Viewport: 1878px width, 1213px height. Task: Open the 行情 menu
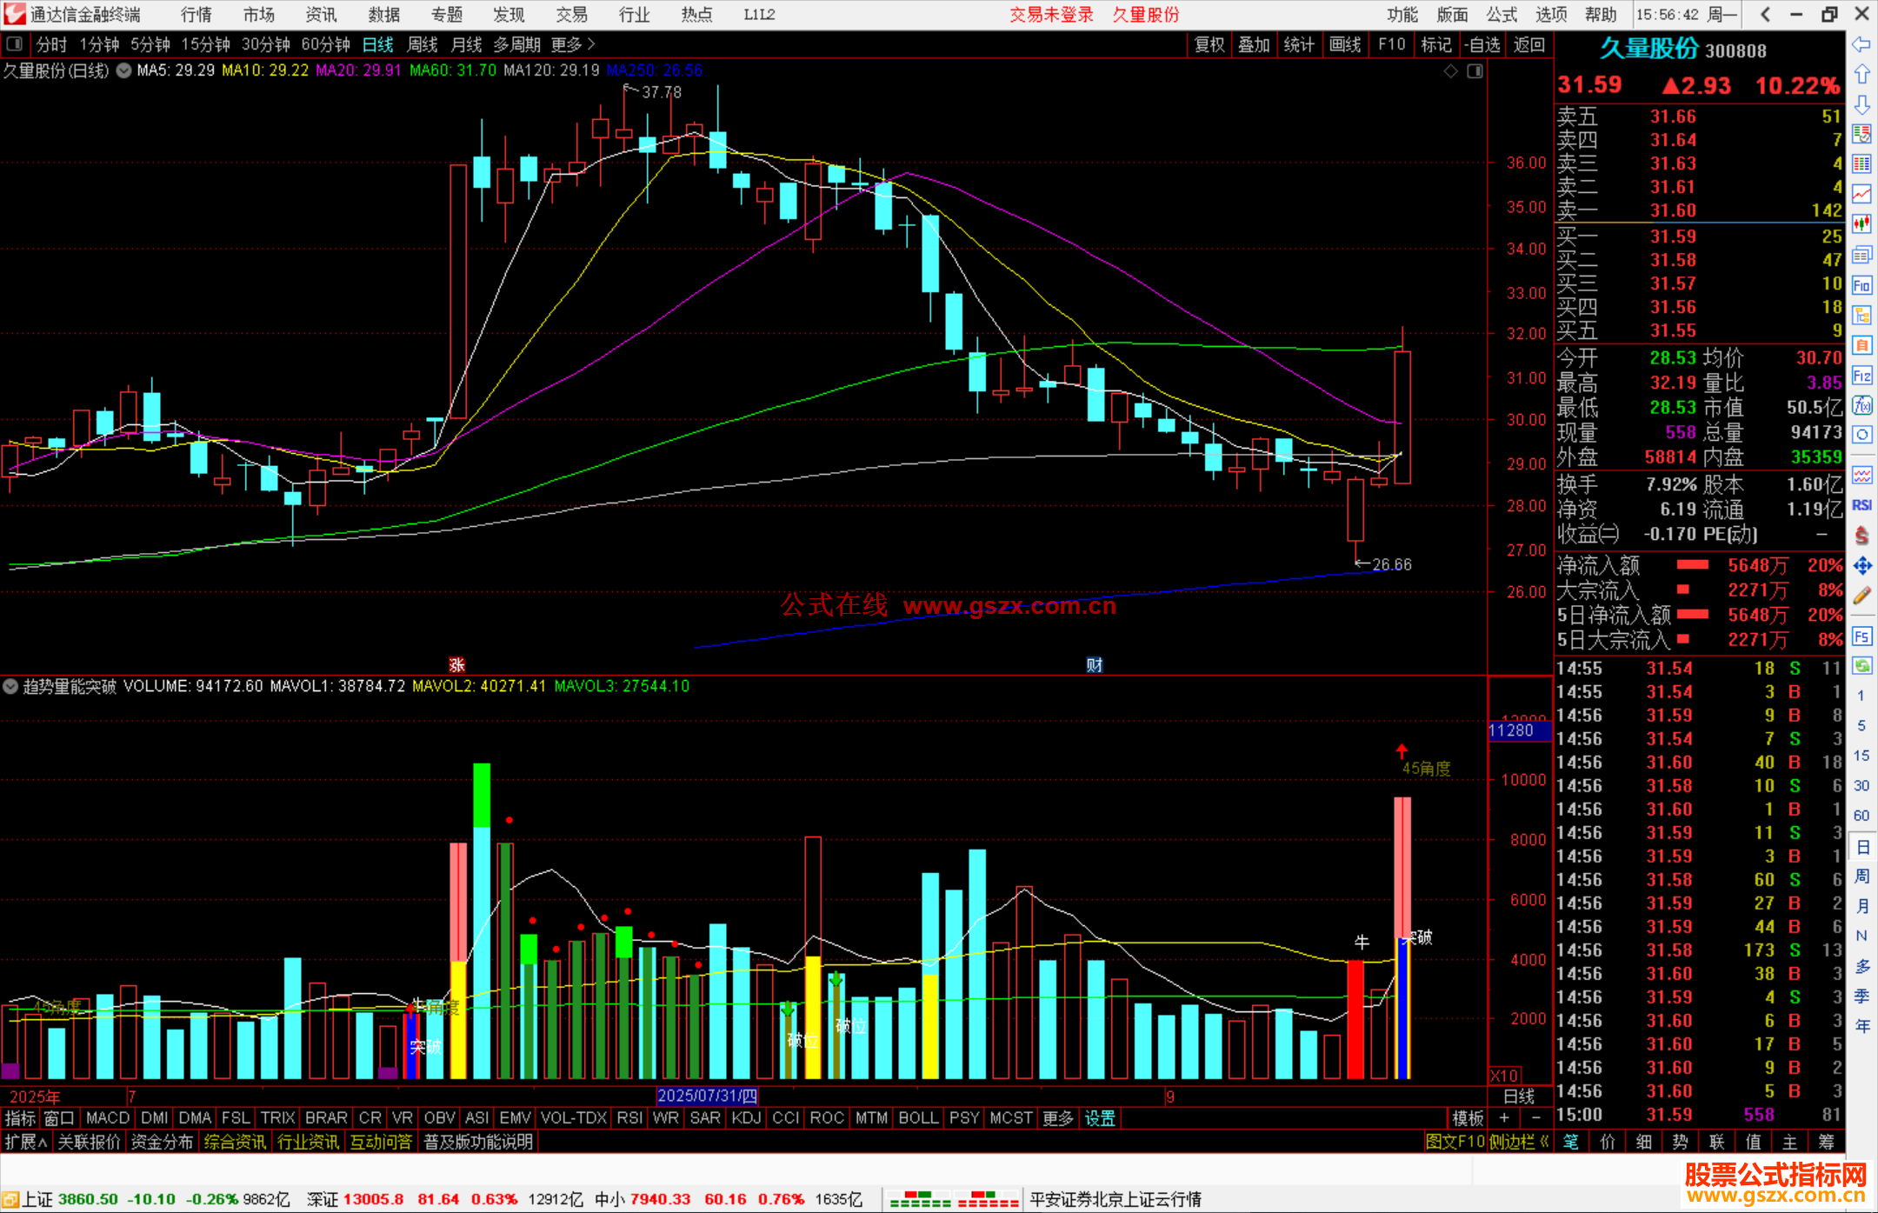tap(196, 15)
